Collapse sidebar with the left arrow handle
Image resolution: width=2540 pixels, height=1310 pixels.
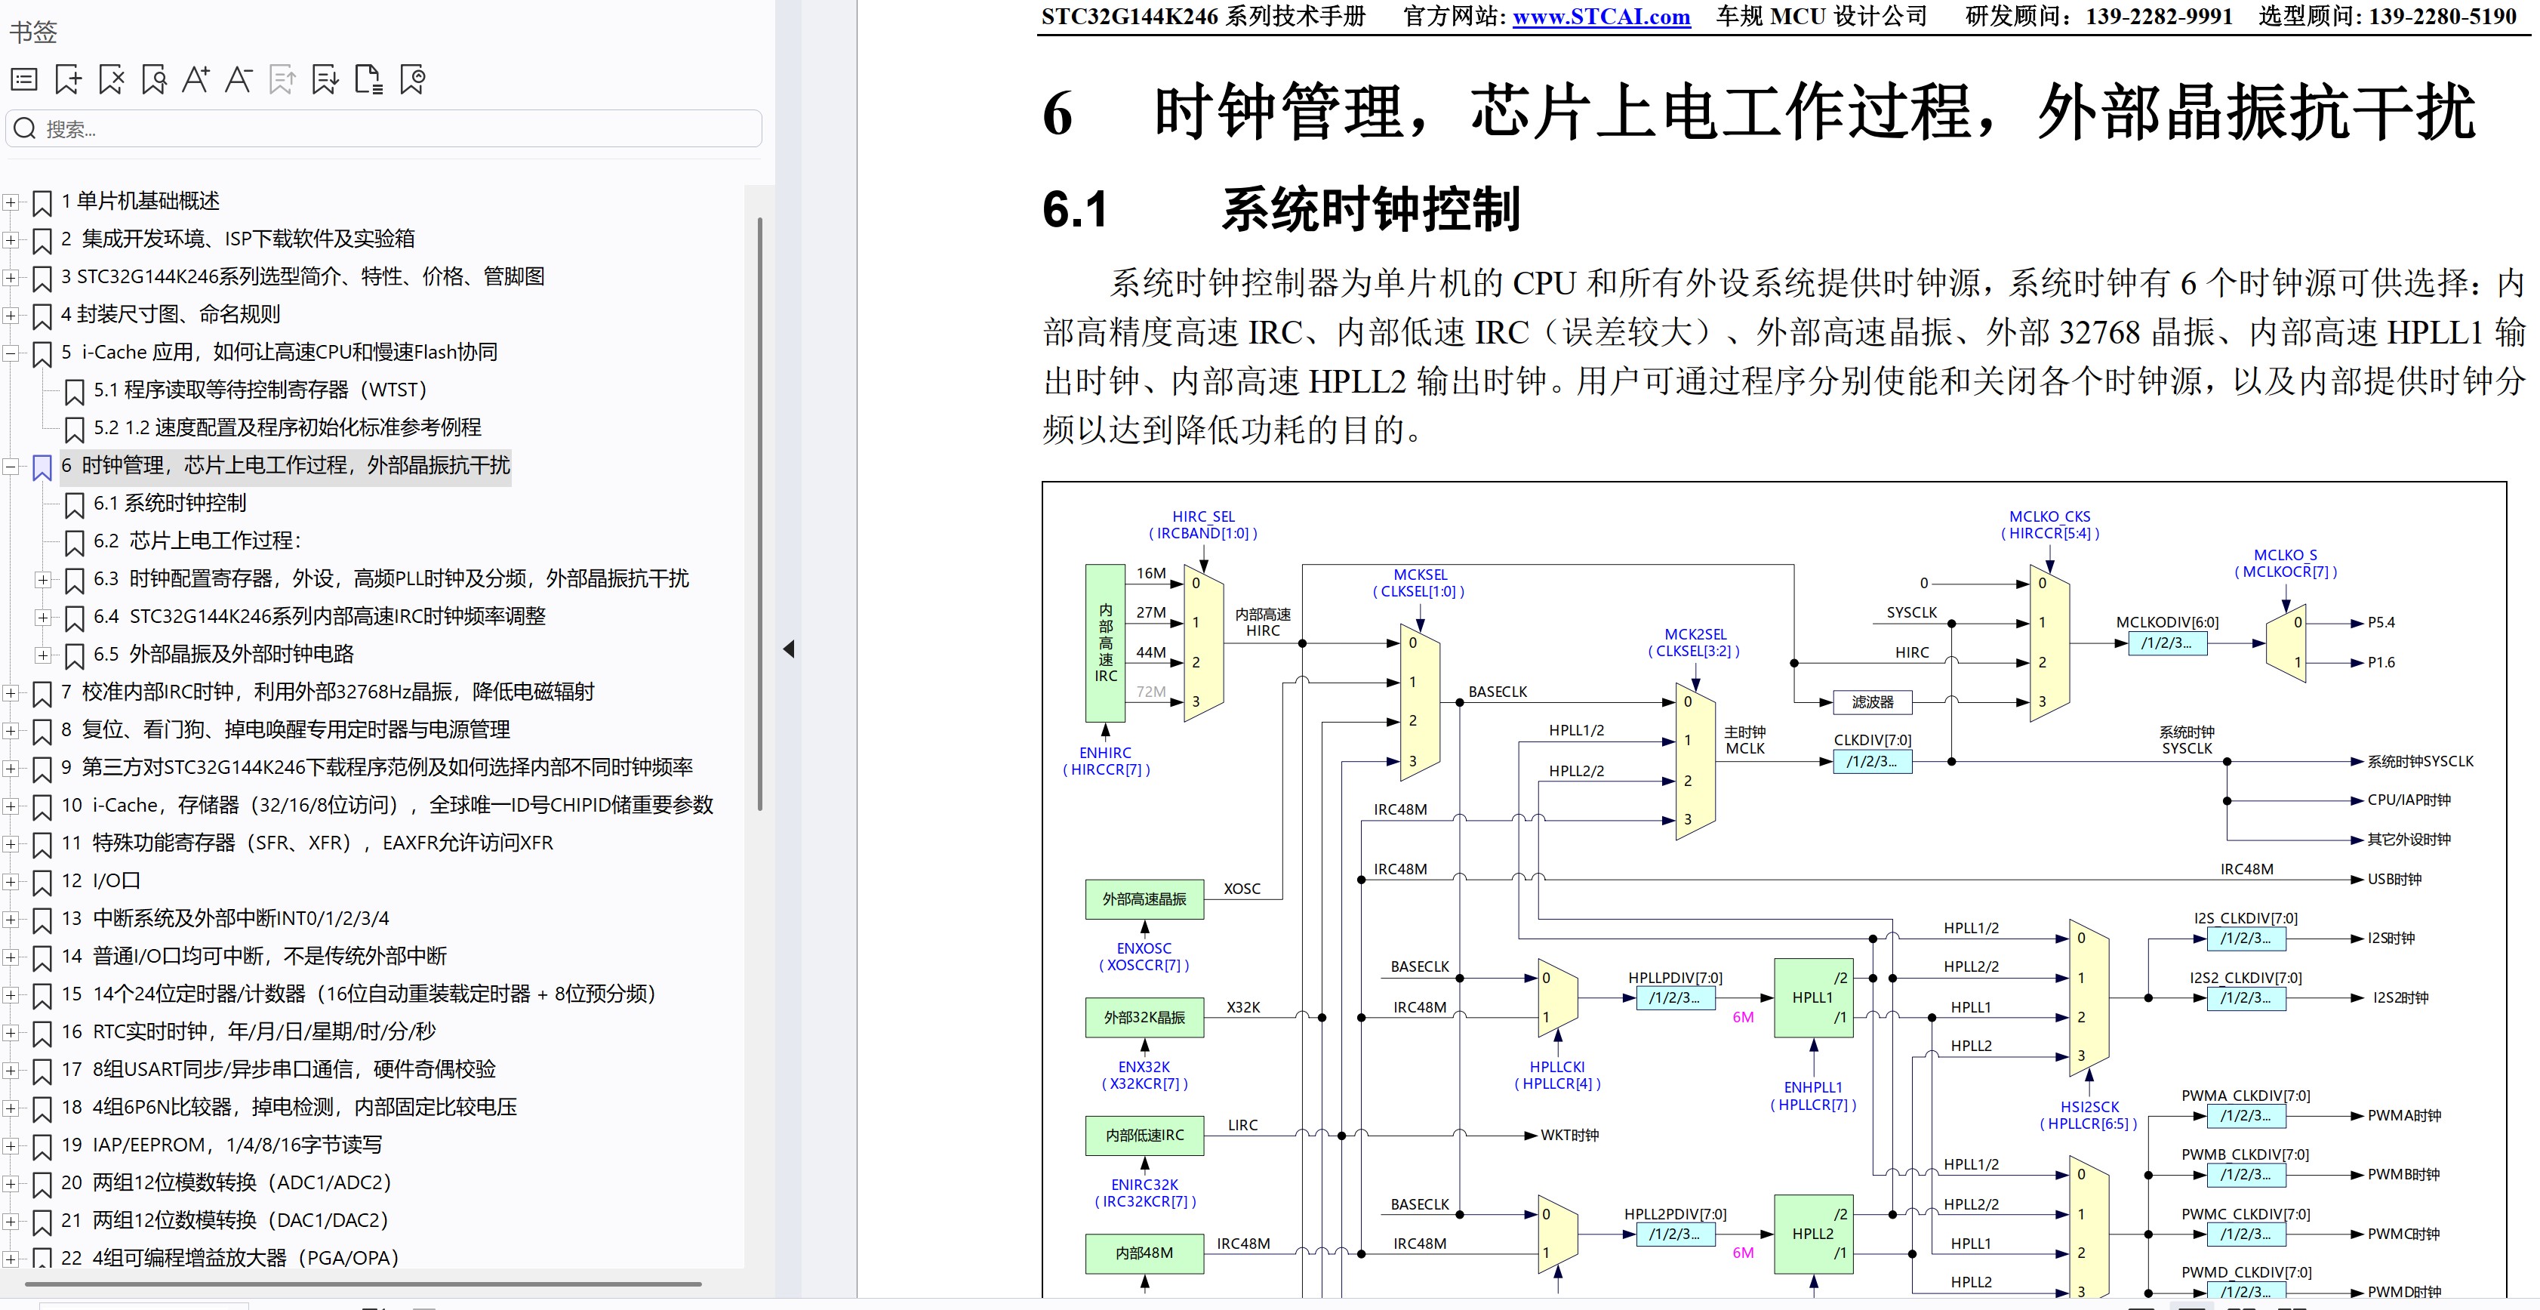788,649
